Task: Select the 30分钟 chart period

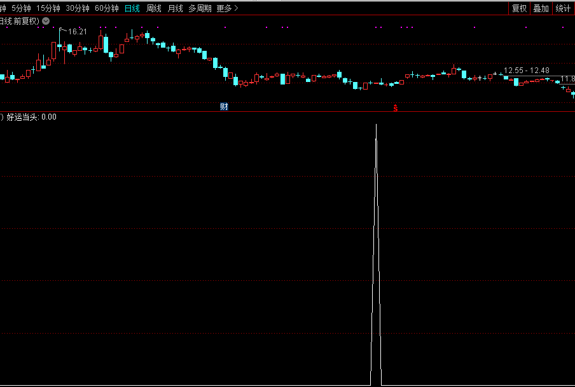Action: coord(78,8)
